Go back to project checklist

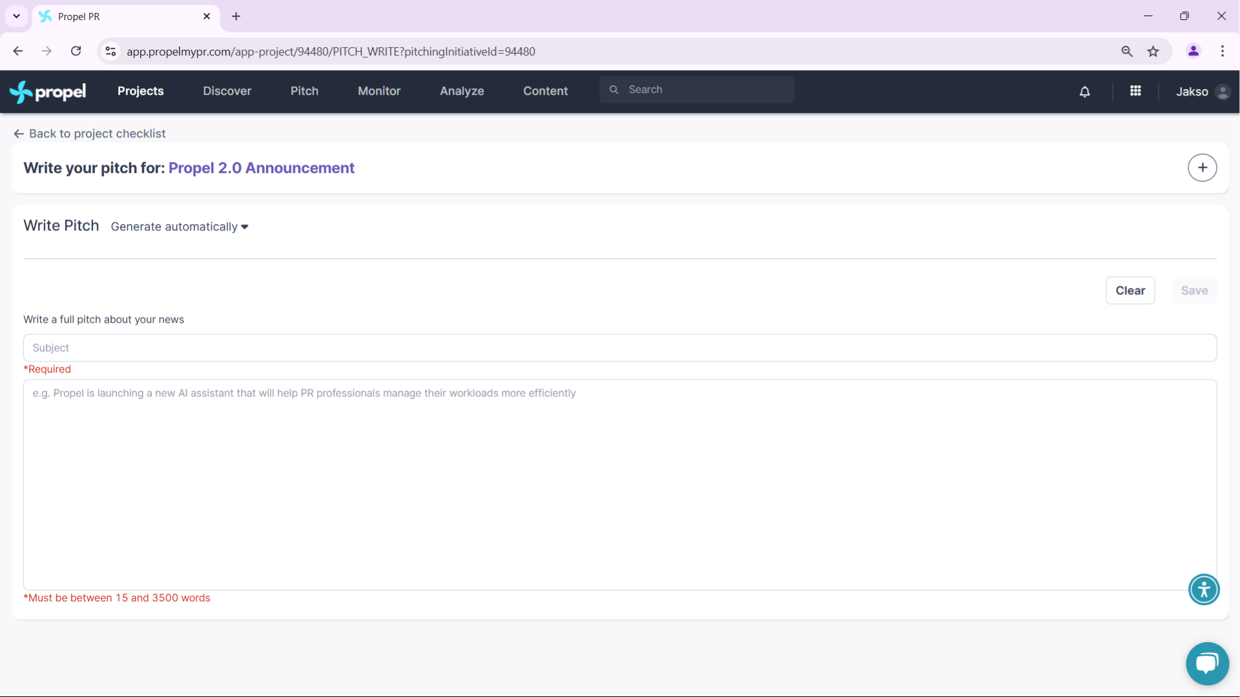coord(90,134)
